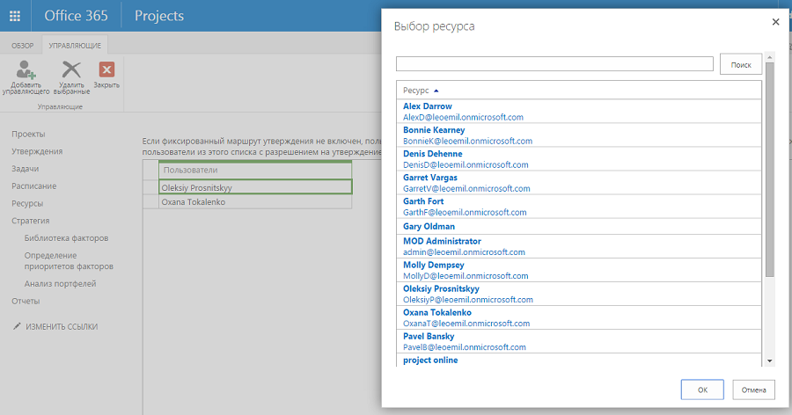
Task: Choose Pavel Bansky in the resource list
Action: pyautogui.click(x=429, y=336)
